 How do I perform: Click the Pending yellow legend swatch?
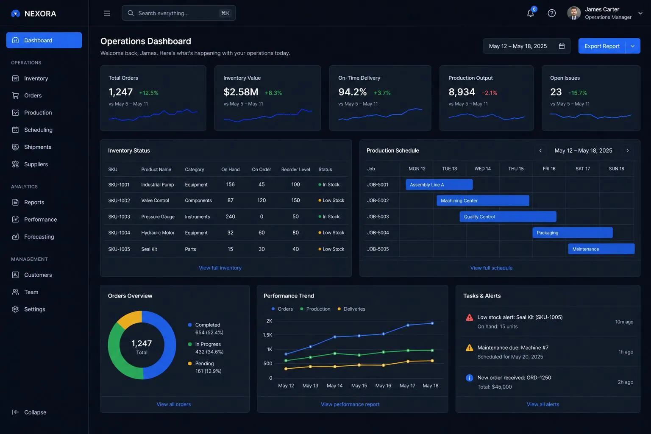pos(190,364)
